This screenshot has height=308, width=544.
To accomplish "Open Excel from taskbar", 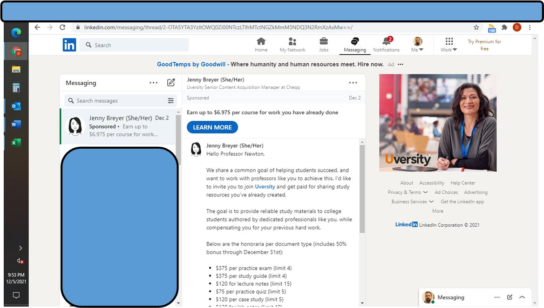I will pyautogui.click(x=16, y=142).
